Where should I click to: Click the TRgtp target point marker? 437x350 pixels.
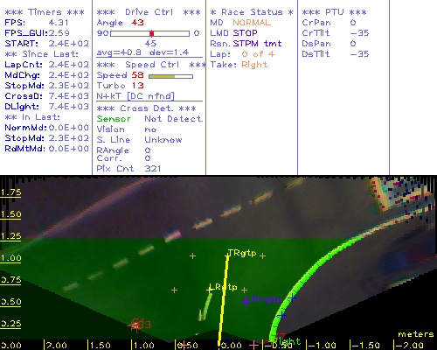pos(227,255)
